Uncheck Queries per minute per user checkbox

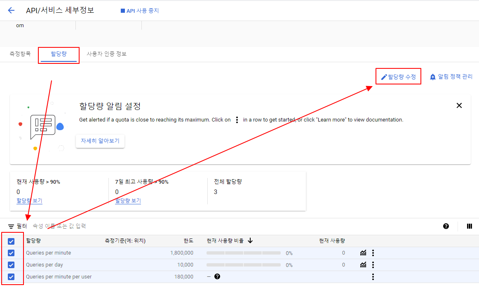11,277
